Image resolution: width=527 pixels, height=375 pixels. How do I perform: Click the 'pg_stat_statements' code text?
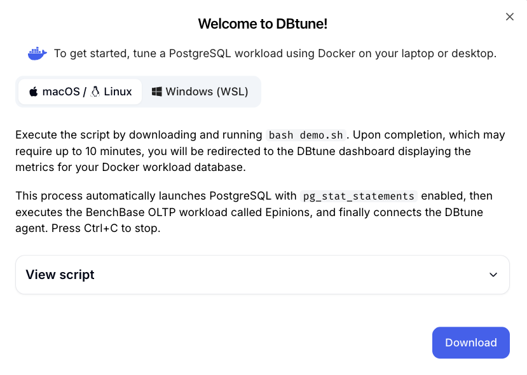point(359,196)
